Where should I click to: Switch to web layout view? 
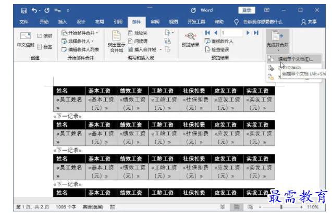250,207
